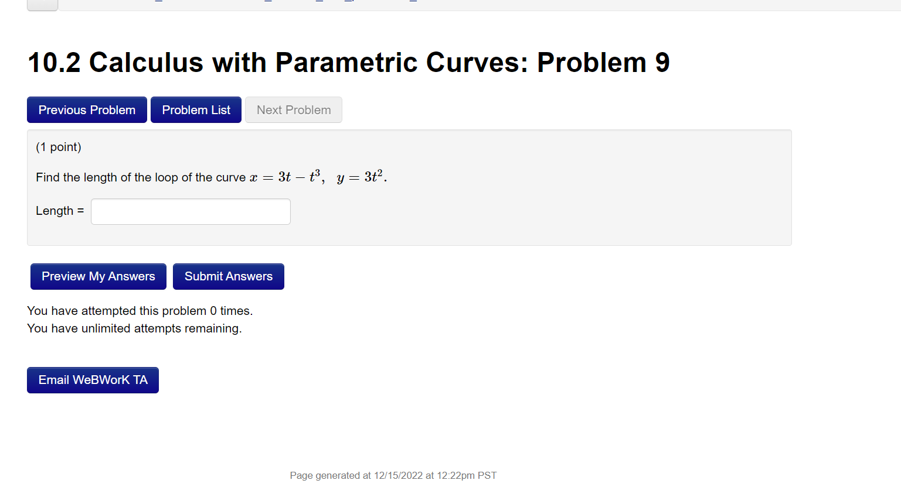Click the problem statement area
The image size is (901, 487).
[211, 177]
